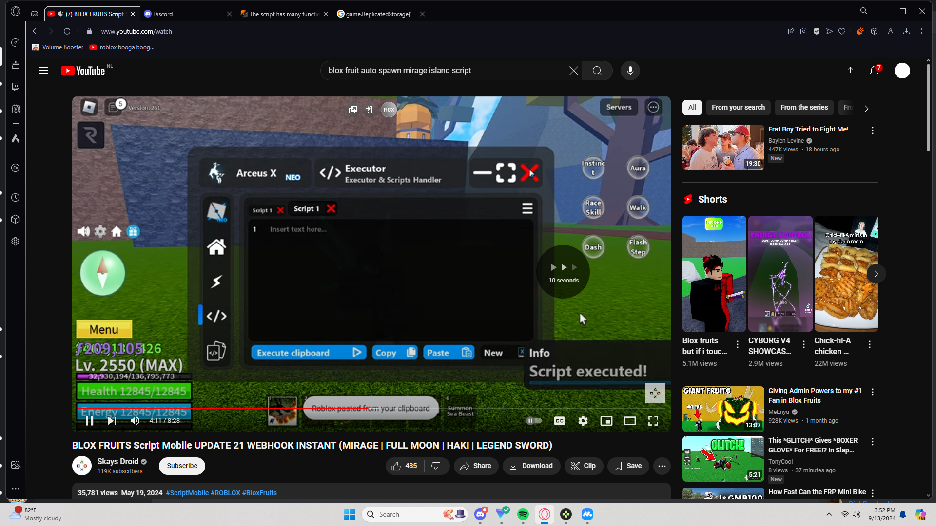Switch to the game.ReplicatedStorage tab

tap(381, 14)
